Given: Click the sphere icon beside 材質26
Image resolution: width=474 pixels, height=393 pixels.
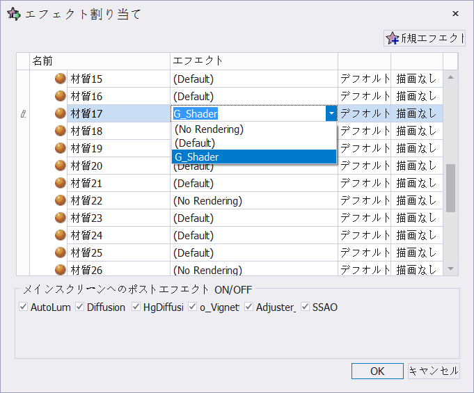Looking at the screenshot, I should (x=61, y=269).
